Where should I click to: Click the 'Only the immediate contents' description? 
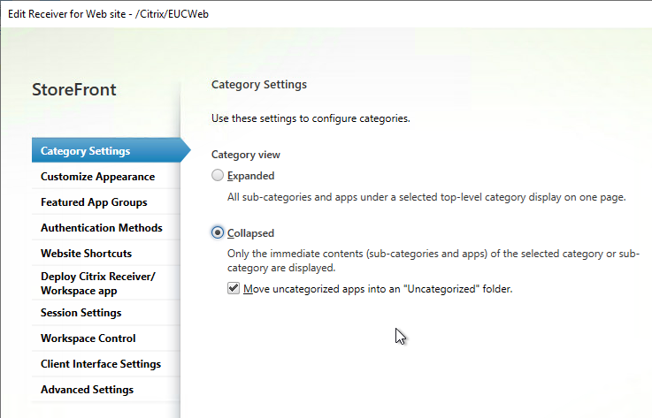(x=433, y=261)
